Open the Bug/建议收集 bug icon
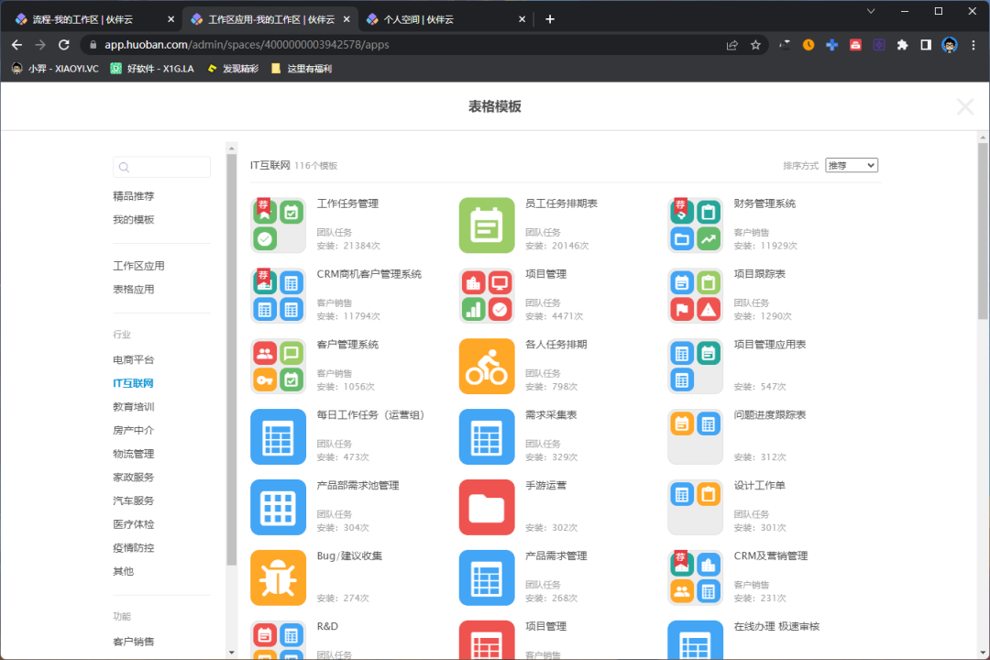This screenshot has width=990, height=660. 278,577
